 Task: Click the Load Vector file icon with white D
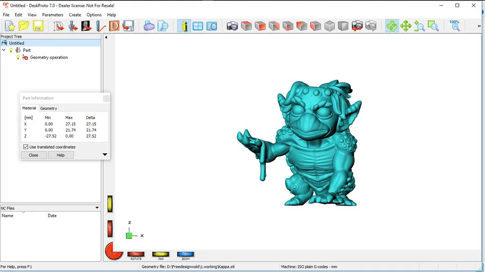coord(58,26)
